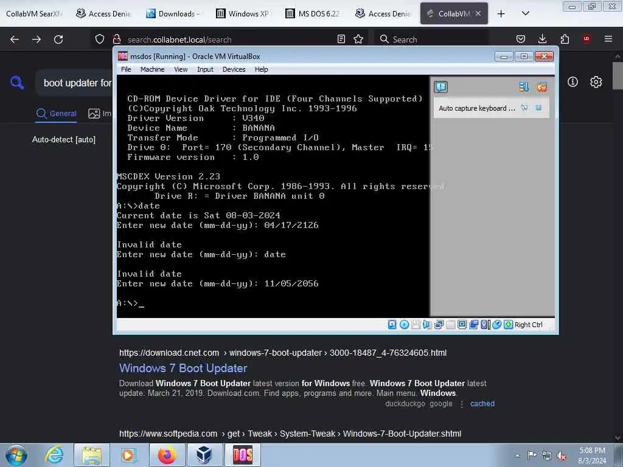Open the Auto-detect language dropdown
Screen dimensions: 623x467
[x=63, y=139]
